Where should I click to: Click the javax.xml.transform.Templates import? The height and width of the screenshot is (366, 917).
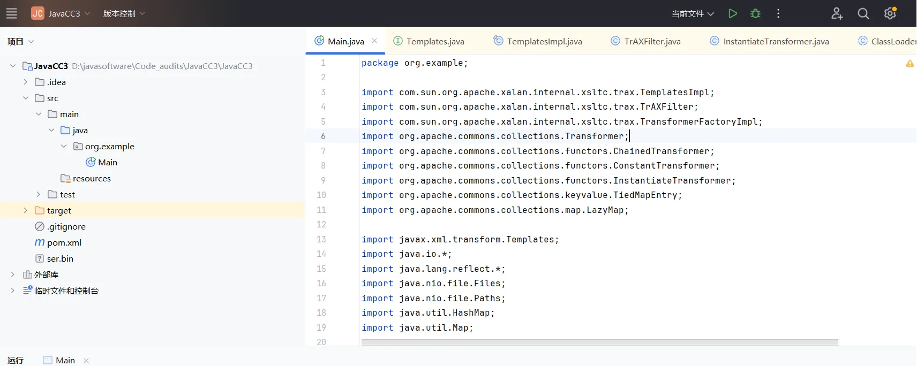click(x=460, y=239)
